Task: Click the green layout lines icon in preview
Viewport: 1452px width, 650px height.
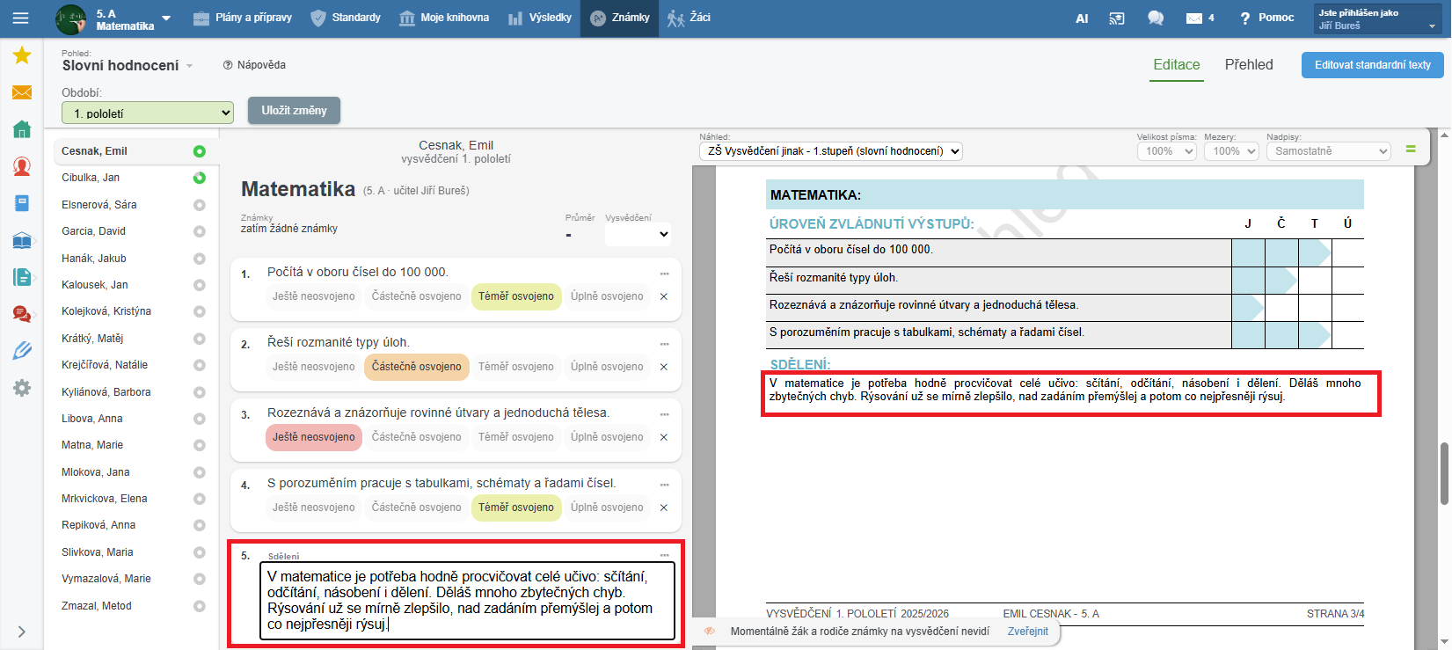Action: coord(1411,150)
